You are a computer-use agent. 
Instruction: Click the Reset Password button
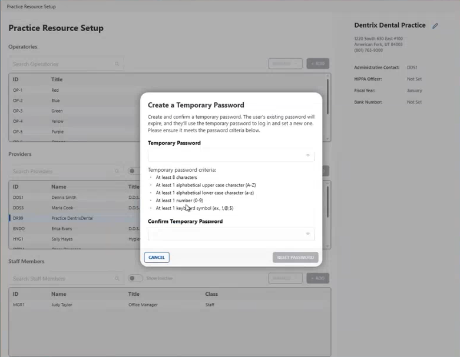[x=296, y=258]
